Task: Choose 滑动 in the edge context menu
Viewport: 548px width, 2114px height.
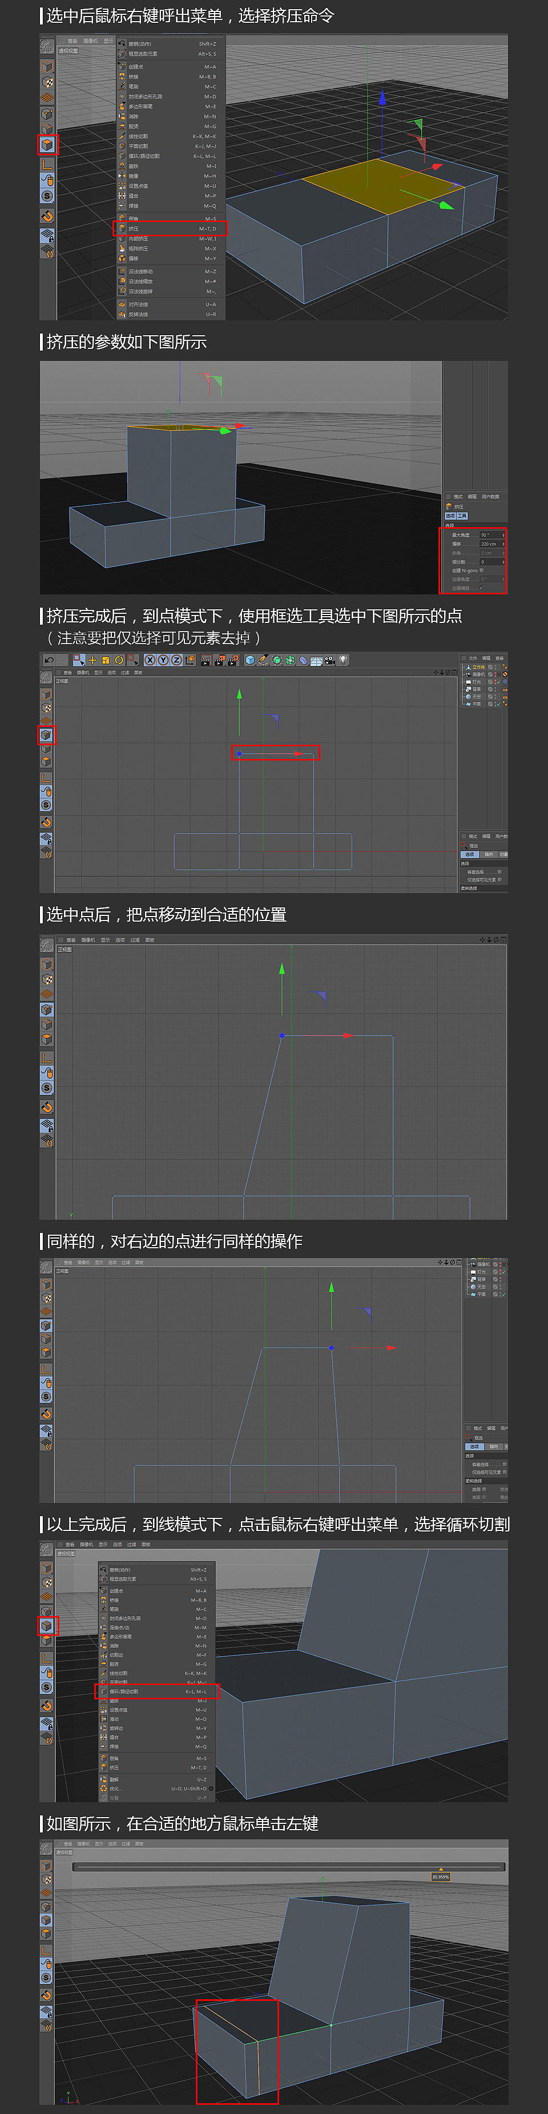Action: (156, 1719)
